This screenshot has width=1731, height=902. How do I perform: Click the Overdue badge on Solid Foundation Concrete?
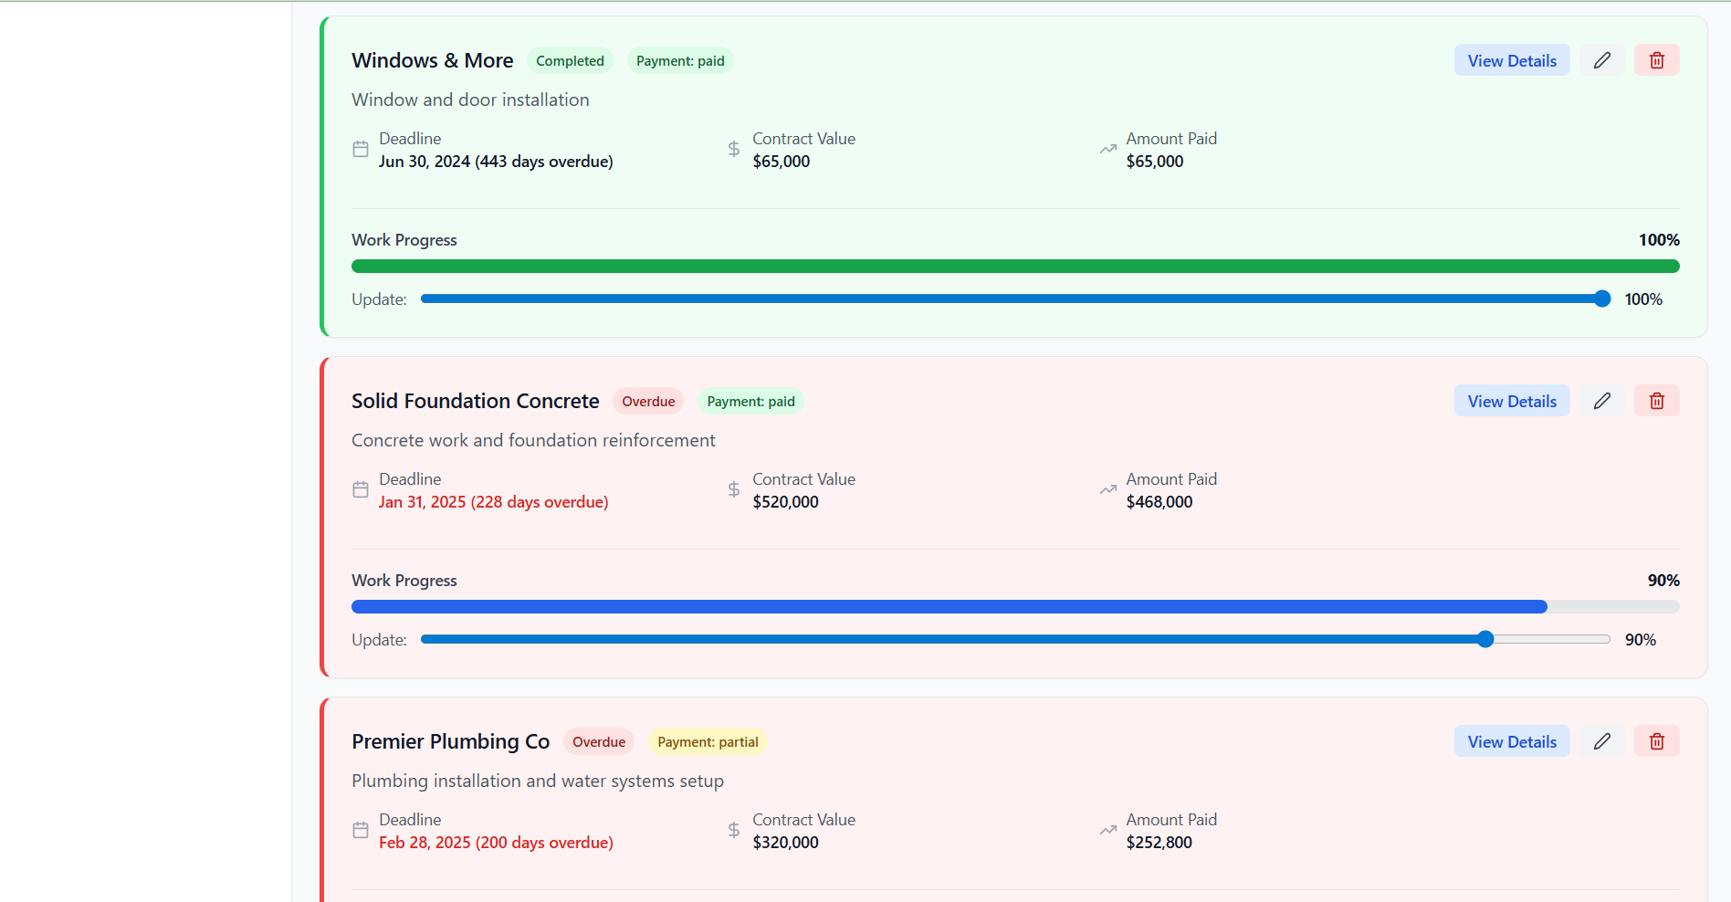click(648, 402)
